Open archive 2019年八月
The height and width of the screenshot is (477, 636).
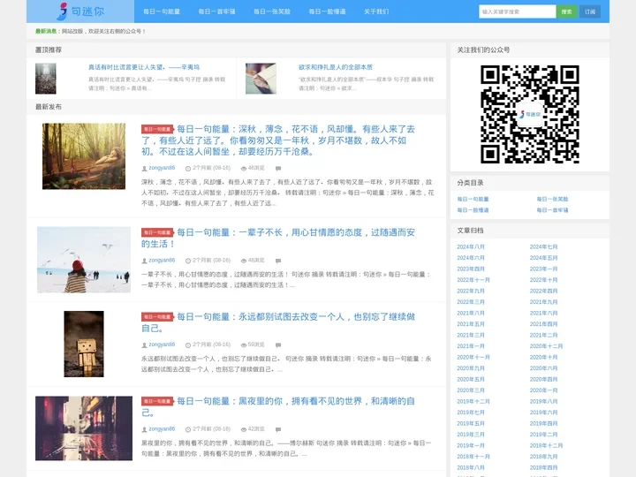(543, 401)
